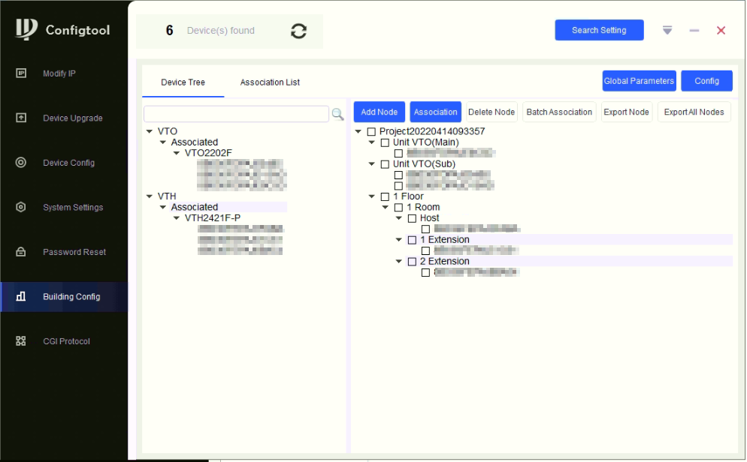Enable the 1 Extension checkbox
This screenshot has height=462, width=747.
tap(412, 240)
